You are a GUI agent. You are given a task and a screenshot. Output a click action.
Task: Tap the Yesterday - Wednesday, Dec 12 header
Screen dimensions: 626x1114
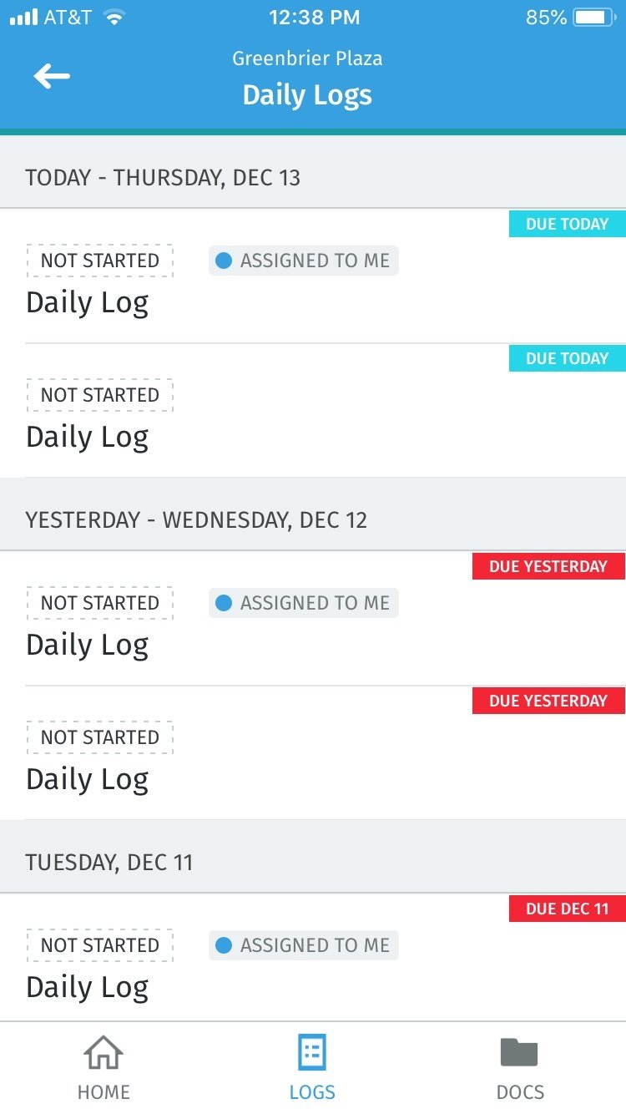tap(196, 519)
